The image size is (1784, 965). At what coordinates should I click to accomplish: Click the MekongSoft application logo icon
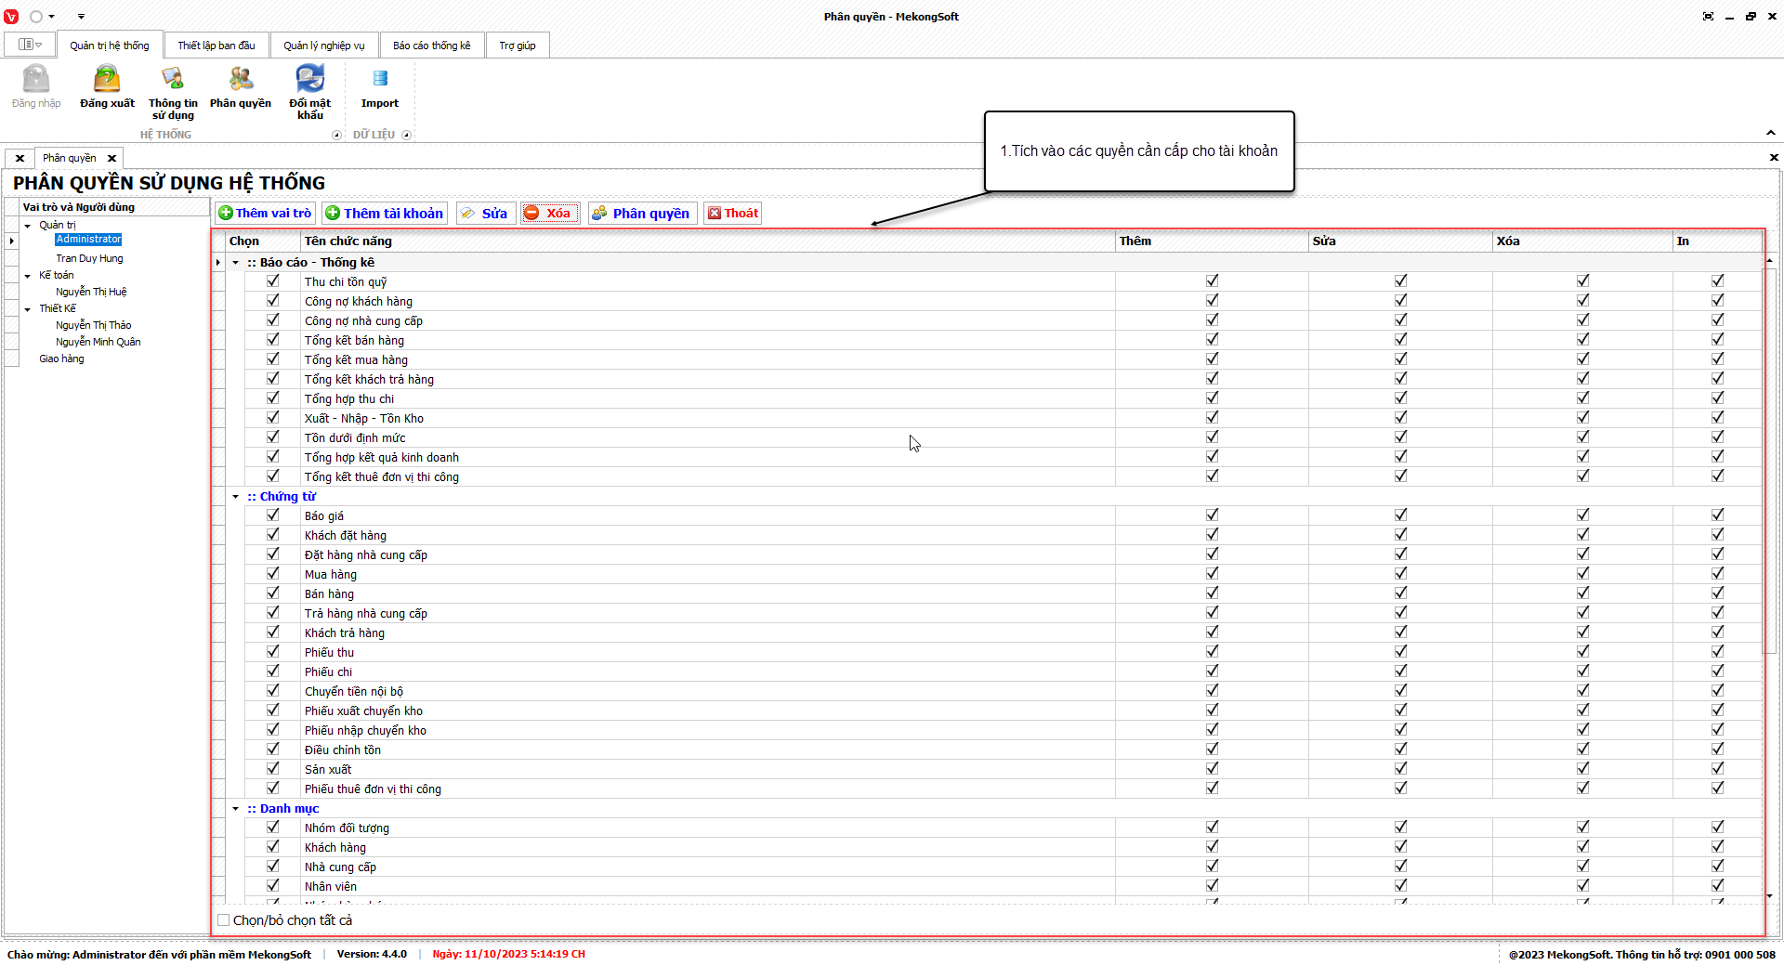point(11,17)
